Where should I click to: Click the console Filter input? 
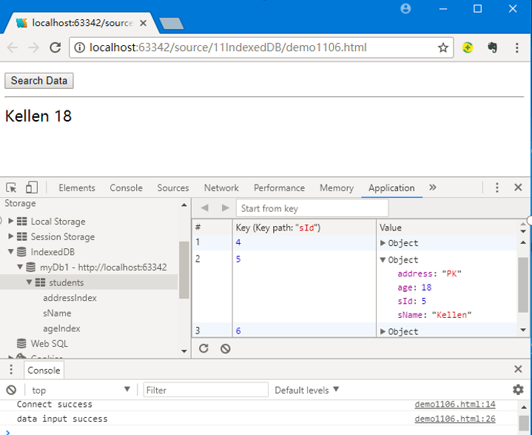206,390
